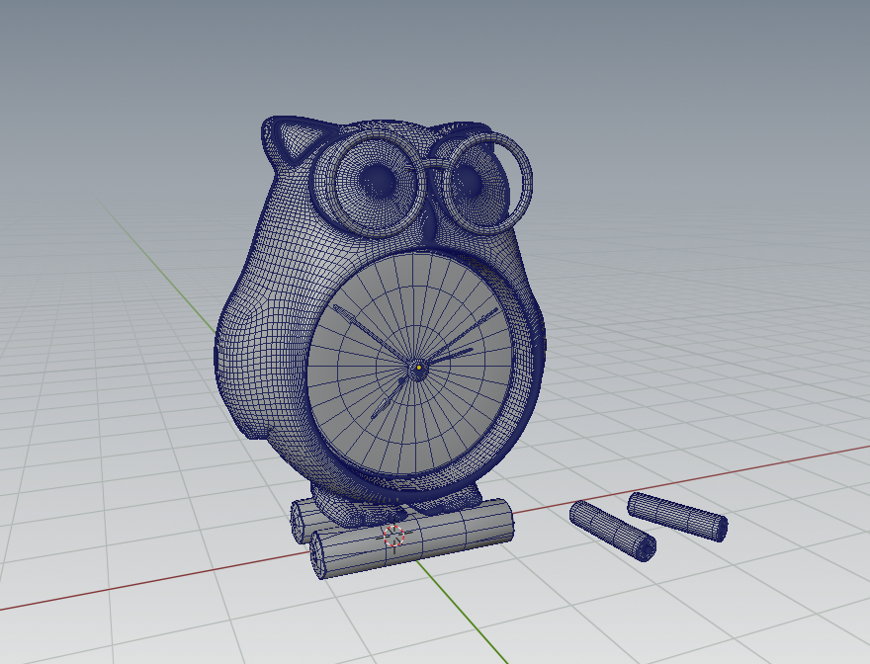Select the farther loose cylinder on the grid
Screen dimensions: 870x664
(x=677, y=514)
